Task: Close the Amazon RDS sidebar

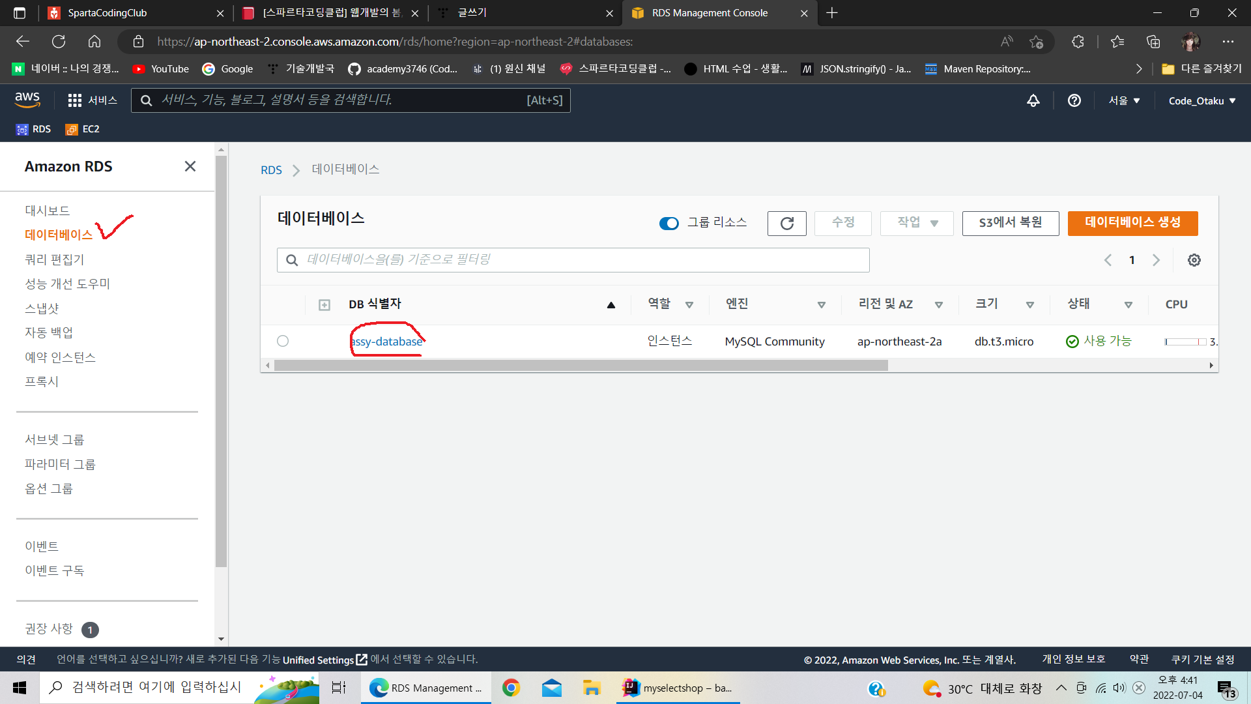Action: click(x=190, y=166)
